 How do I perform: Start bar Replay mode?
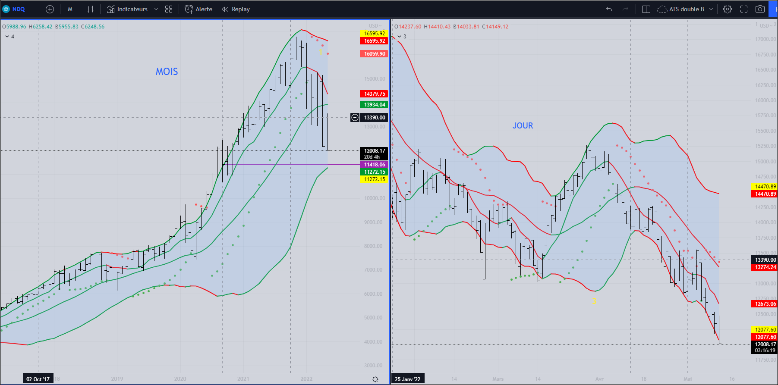coord(236,9)
